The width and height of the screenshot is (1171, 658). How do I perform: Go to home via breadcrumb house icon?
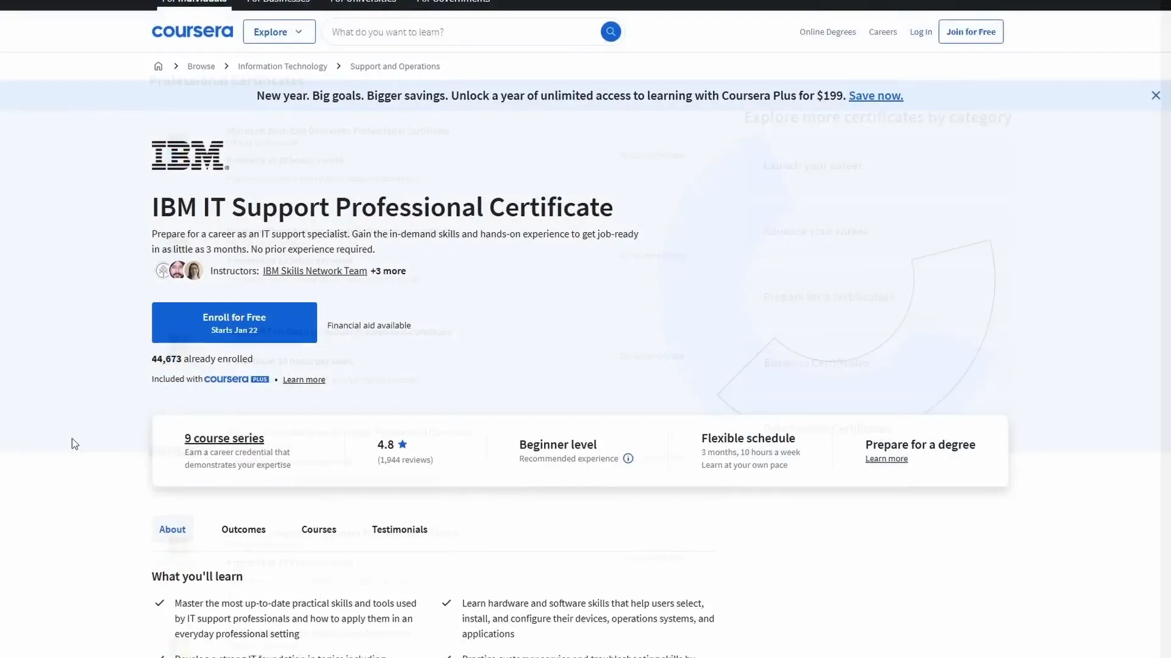pyautogui.click(x=158, y=66)
